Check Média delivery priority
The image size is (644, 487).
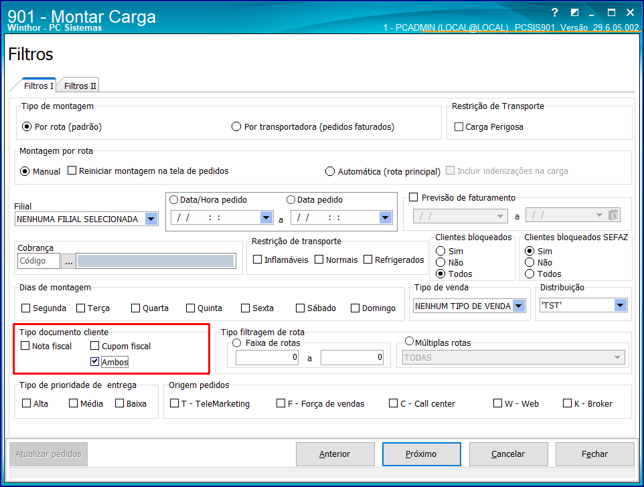pyautogui.click(x=74, y=403)
